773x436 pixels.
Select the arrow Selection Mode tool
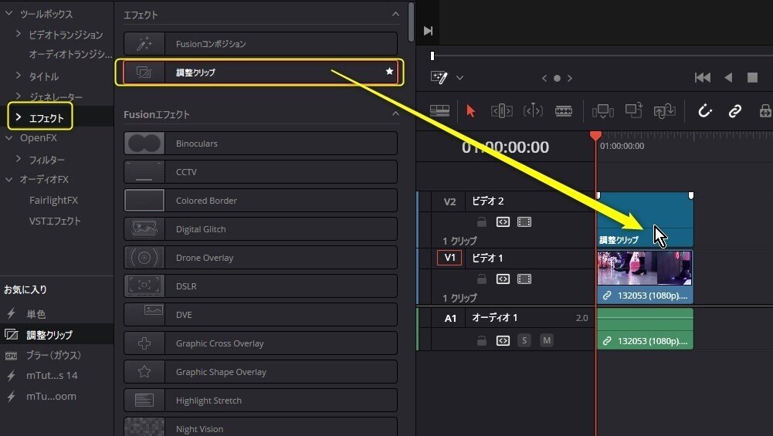coord(470,111)
